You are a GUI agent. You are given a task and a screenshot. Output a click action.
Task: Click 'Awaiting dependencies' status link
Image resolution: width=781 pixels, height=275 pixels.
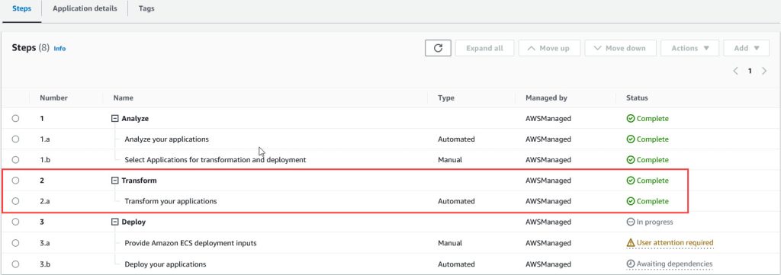click(674, 264)
